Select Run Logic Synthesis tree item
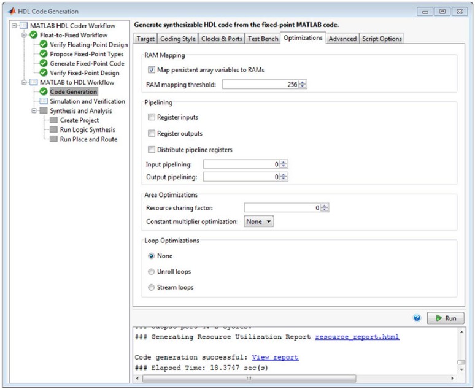The image size is (475, 389). (88, 129)
